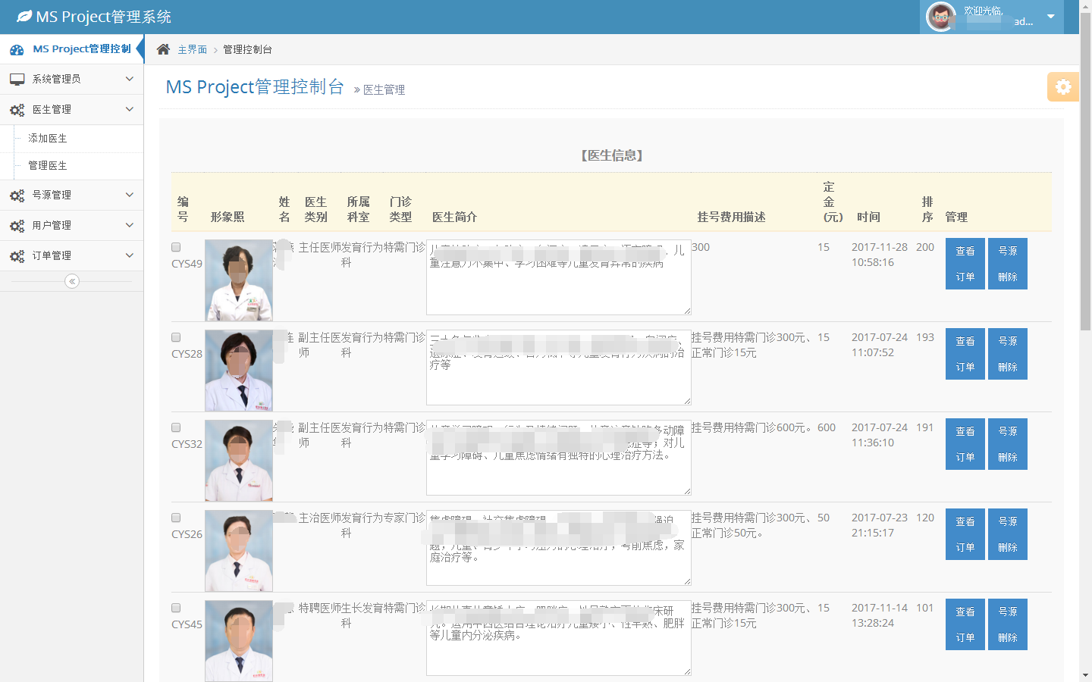
Task: Click the dashboard gauge icon in sidebar
Action: coord(17,49)
